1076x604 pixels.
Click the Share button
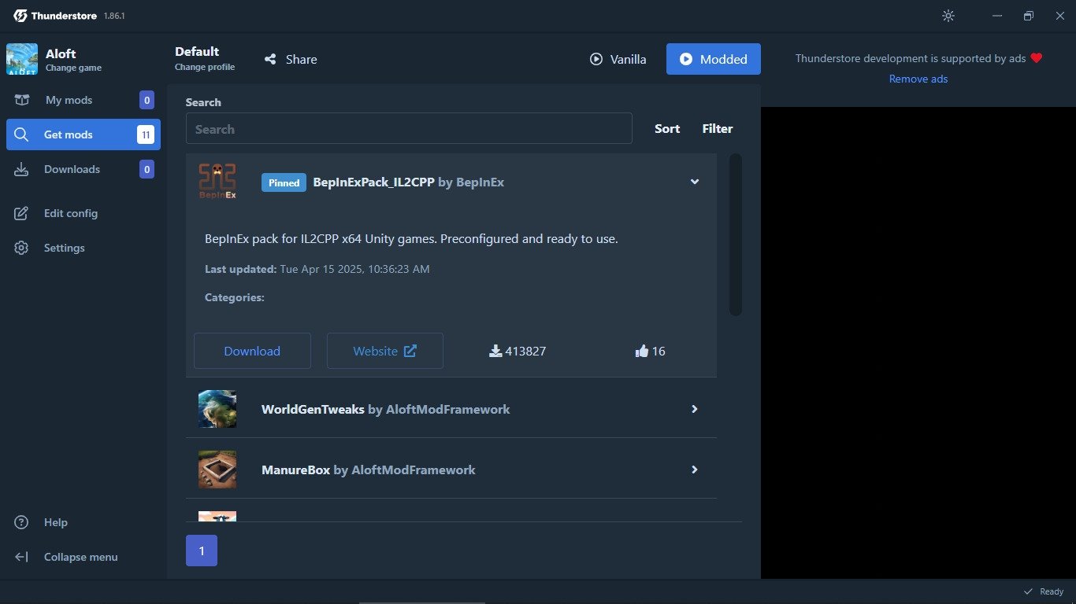[x=291, y=59]
